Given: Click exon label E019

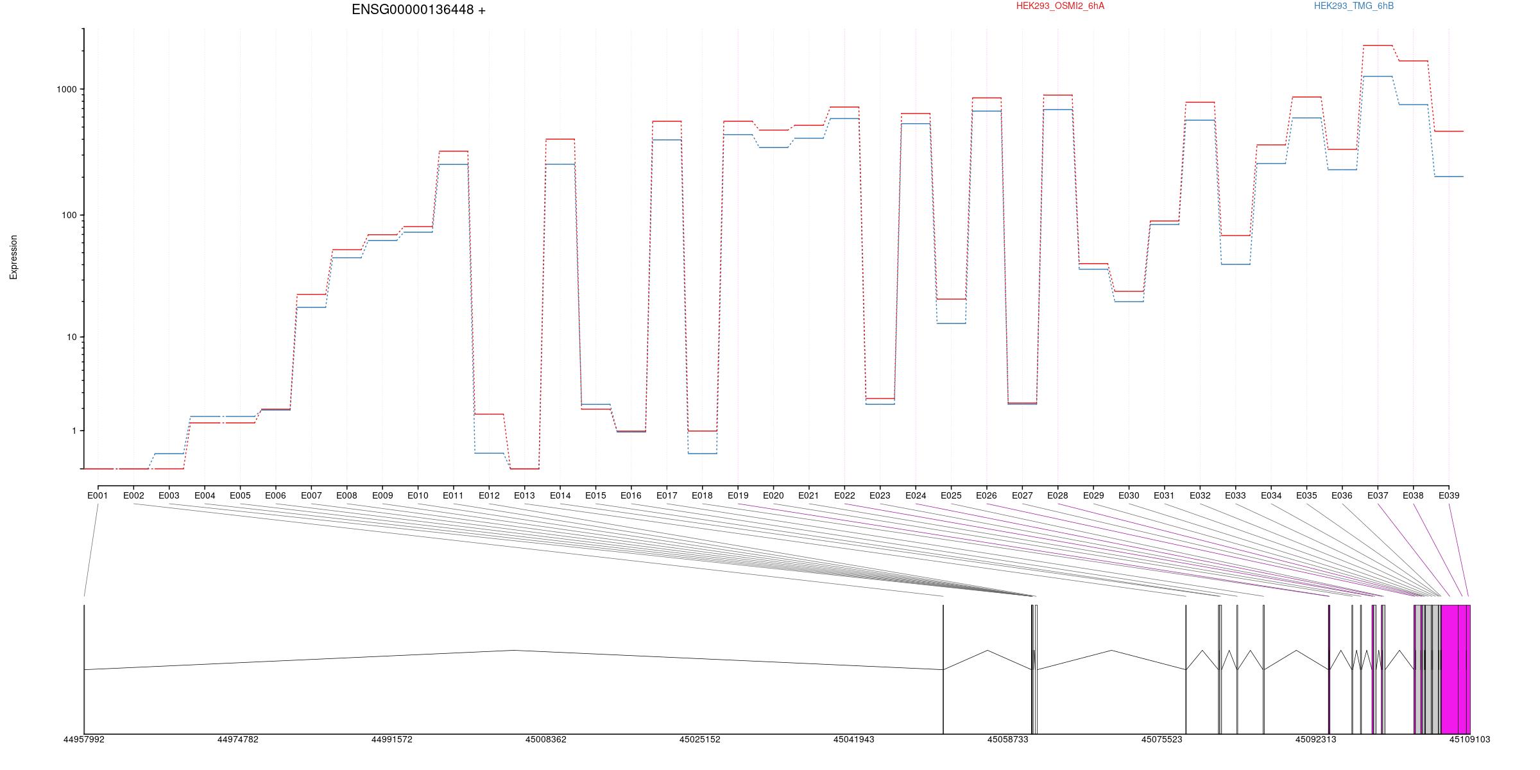Looking at the screenshot, I should (738, 495).
